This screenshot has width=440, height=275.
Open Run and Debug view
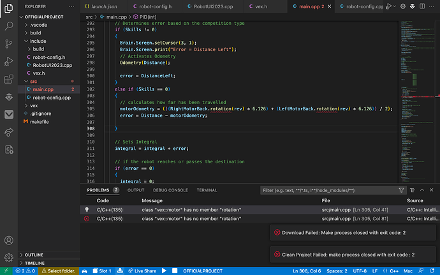(x=9, y=61)
